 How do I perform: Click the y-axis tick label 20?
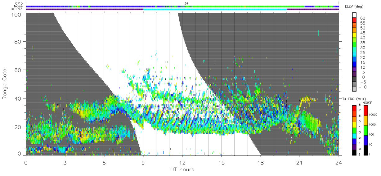(x=18, y=127)
